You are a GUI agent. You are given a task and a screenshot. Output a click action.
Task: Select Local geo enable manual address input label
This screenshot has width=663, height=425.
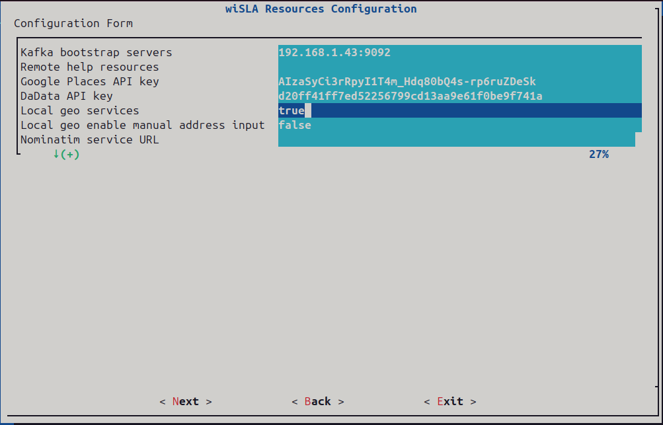click(142, 125)
